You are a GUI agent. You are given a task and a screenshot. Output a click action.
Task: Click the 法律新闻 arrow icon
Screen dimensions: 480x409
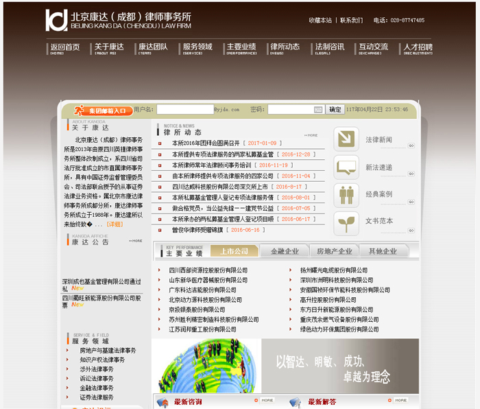point(346,139)
